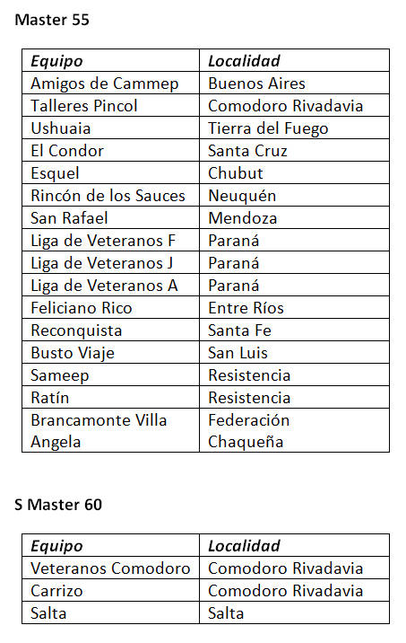Viewport: 406px width, 643px height.
Task: Click the Master 55 heading
Action: point(52,20)
